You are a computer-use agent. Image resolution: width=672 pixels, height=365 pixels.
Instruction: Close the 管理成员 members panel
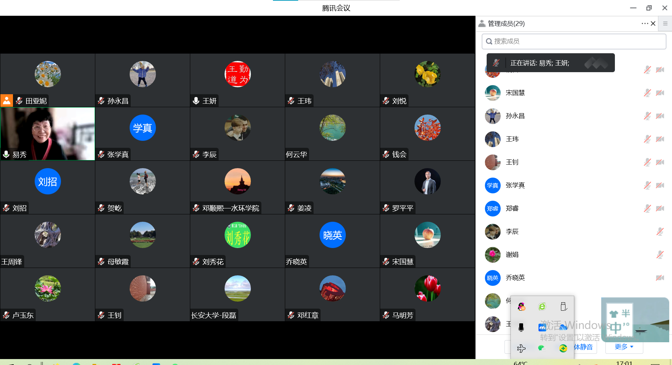click(653, 23)
